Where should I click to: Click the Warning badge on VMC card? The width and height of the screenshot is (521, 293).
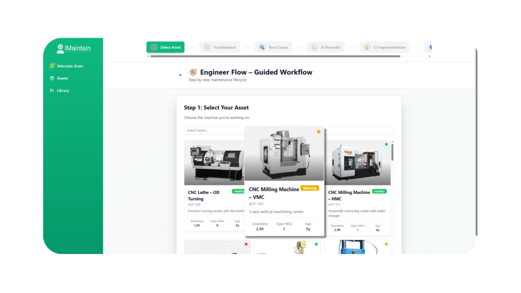[x=309, y=188]
